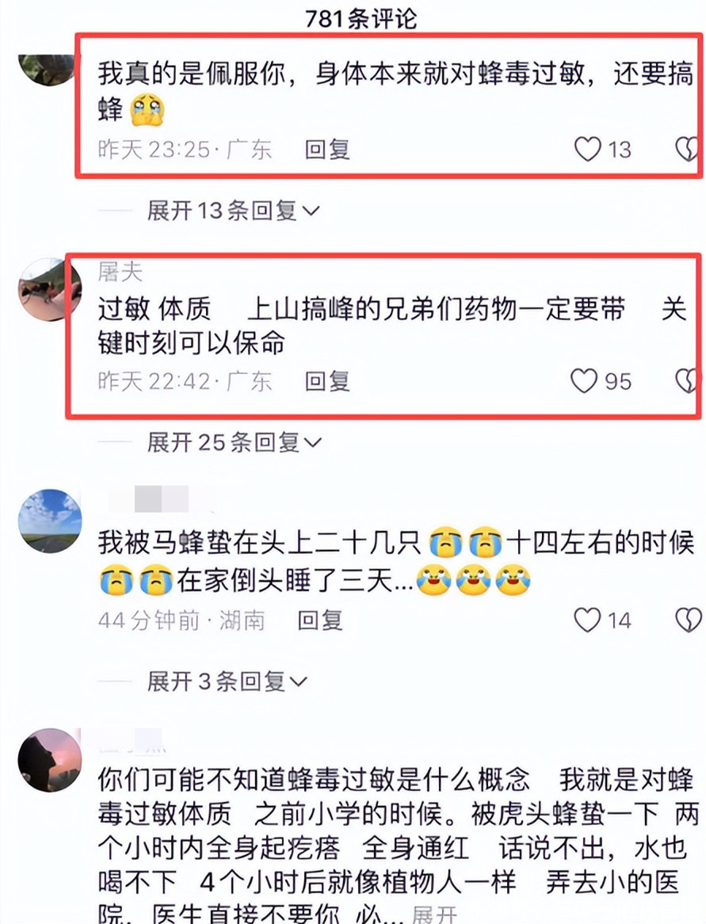Reply to the 22:42 广东 comment

[x=328, y=381]
